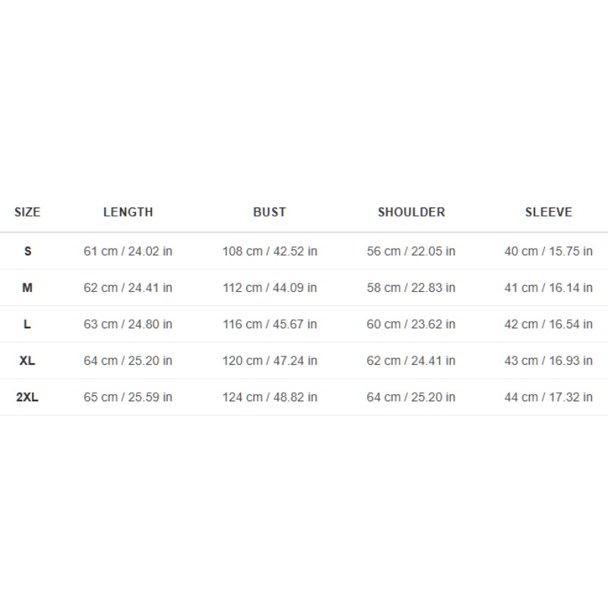The height and width of the screenshot is (608, 608).
Task: Click the 58 cm / 22.83 in shoulder cell
Action: (x=411, y=288)
